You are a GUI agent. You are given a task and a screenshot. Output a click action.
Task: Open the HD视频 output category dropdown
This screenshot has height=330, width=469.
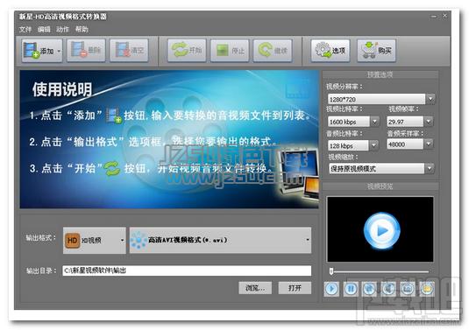point(95,241)
